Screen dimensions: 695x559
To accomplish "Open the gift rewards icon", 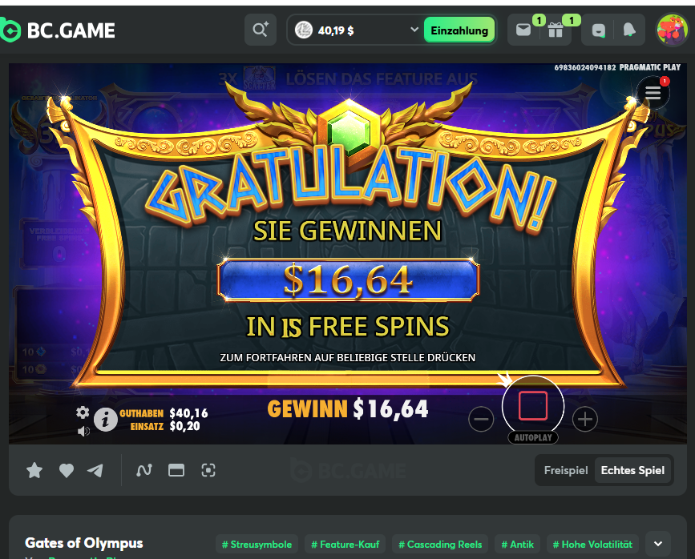I will (x=556, y=30).
